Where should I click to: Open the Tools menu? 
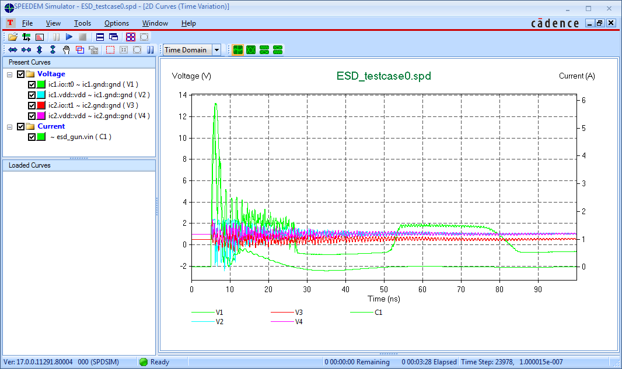tap(82, 23)
